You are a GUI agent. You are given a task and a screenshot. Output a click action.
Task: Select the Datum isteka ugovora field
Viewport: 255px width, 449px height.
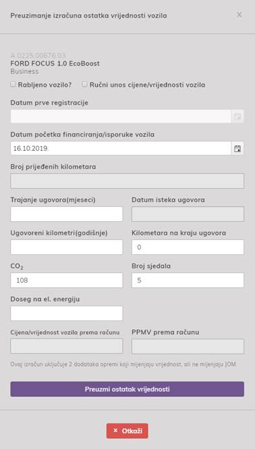click(188, 214)
